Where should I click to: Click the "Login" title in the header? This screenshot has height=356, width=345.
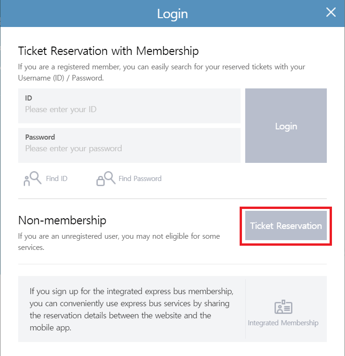[172, 13]
